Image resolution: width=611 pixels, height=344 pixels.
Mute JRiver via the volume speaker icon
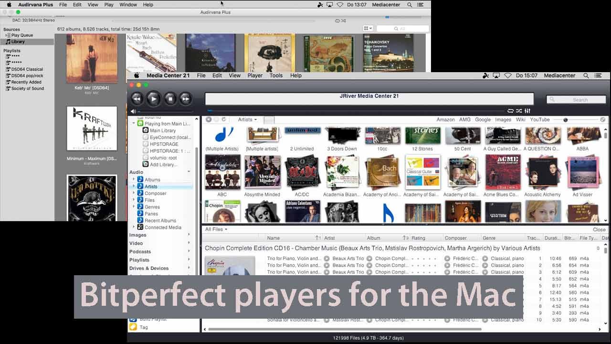point(133,111)
